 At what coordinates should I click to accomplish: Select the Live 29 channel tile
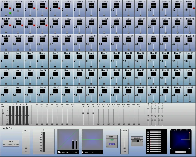154,77
